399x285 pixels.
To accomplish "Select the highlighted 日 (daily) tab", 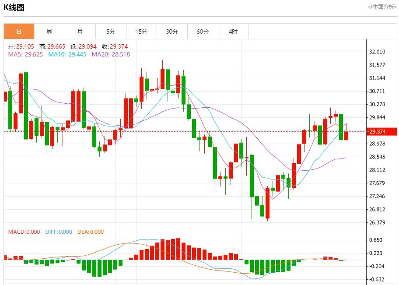I will point(18,31).
